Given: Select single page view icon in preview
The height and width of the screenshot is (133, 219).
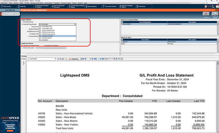Looking at the screenshot, I should tap(98, 59).
